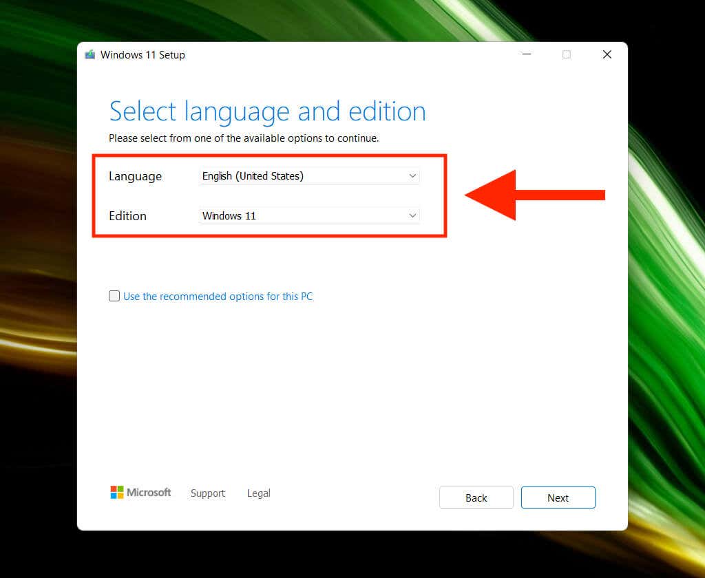Viewport: 705px width, 578px height.
Task: Close the Windows 11 Setup window
Action: [x=607, y=54]
